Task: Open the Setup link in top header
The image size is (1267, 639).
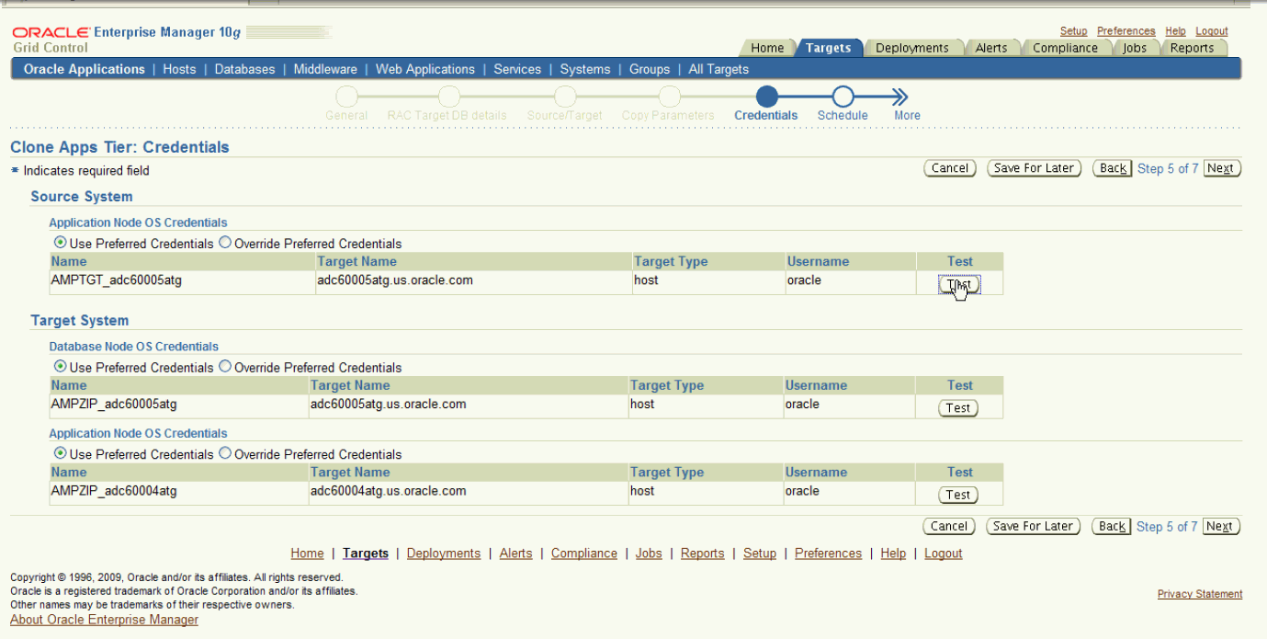Action: point(1073,31)
